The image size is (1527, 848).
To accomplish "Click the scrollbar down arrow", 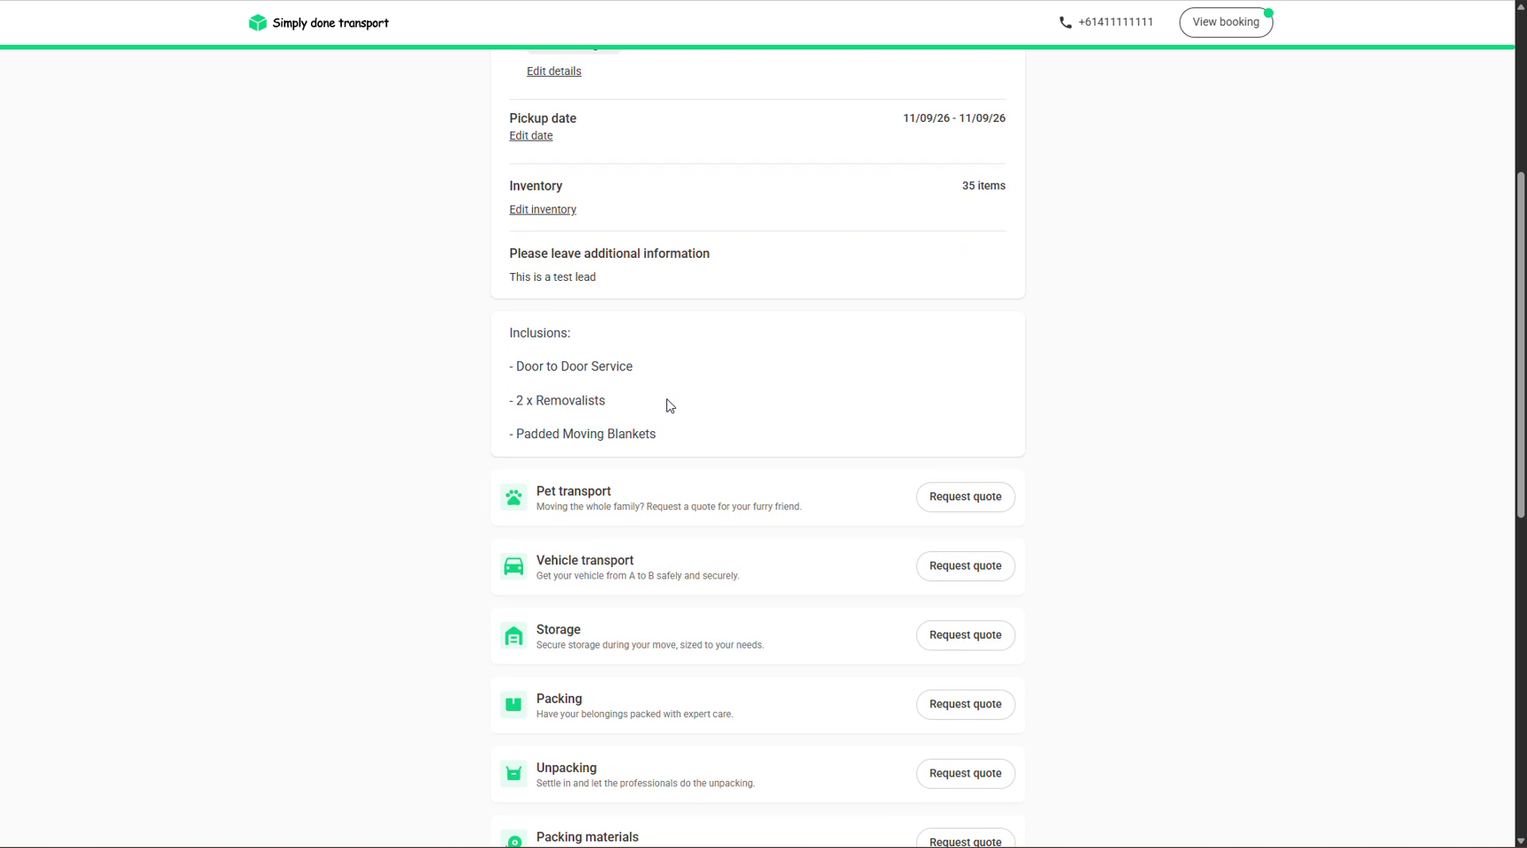I will tap(1521, 841).
